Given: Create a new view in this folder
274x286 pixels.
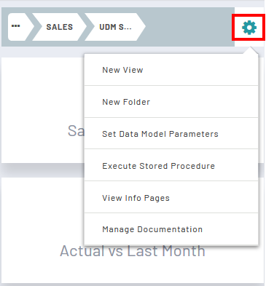Looking at the screenshot, I should pyautogui.click(x=171, y=70).
